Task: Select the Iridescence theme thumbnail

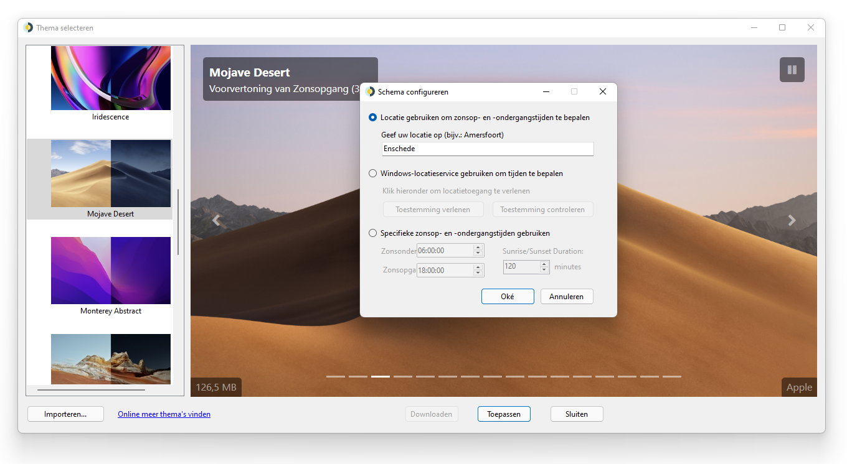Action: [x=111, y=78]
